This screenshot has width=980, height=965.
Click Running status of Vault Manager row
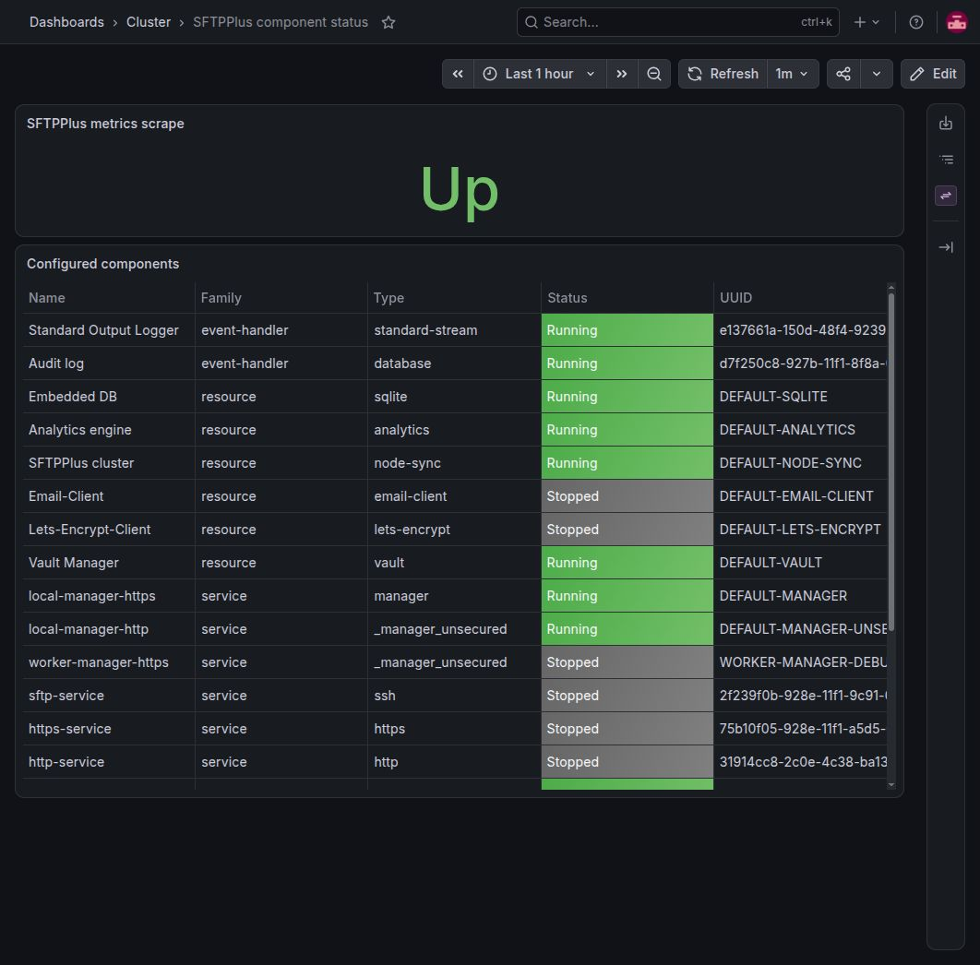click(627, 563)
